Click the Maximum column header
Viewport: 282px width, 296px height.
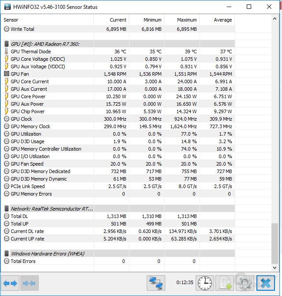[x=182, y=20]
